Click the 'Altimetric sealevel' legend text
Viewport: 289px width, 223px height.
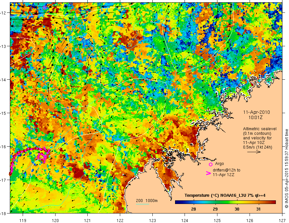pyautogui.click(x=260, y=129)
